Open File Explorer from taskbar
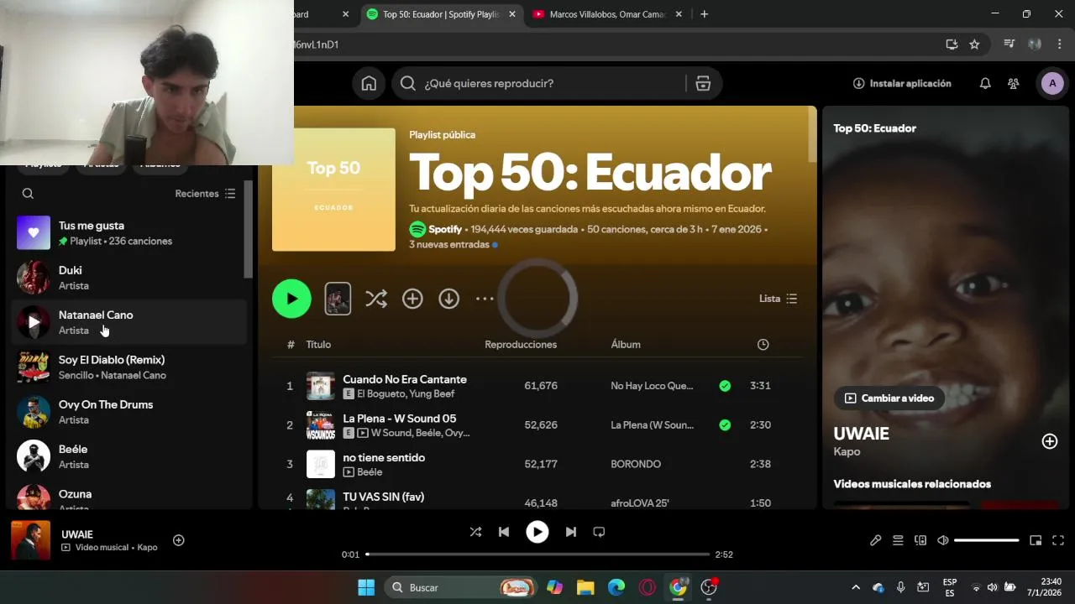 [585, 587]
